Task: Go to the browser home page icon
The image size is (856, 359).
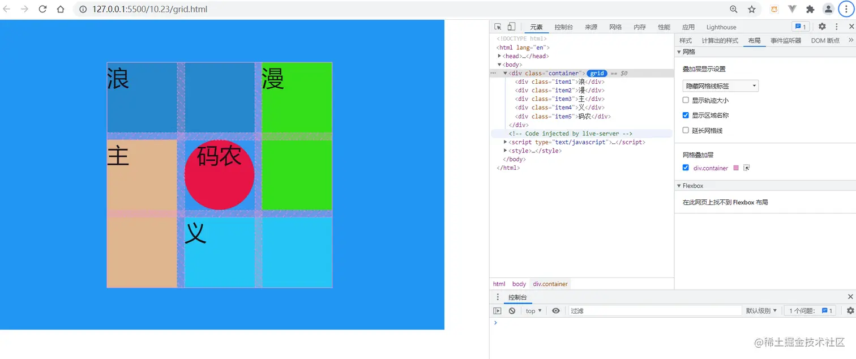Action: 61,9
